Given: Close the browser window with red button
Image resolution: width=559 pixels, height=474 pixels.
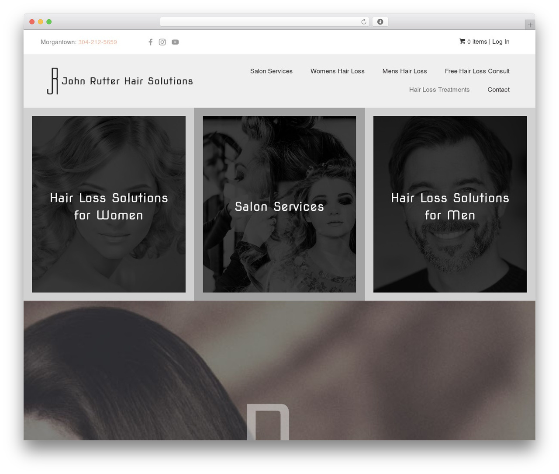Looking at the screenshot, I should click(x=32, y=22).
